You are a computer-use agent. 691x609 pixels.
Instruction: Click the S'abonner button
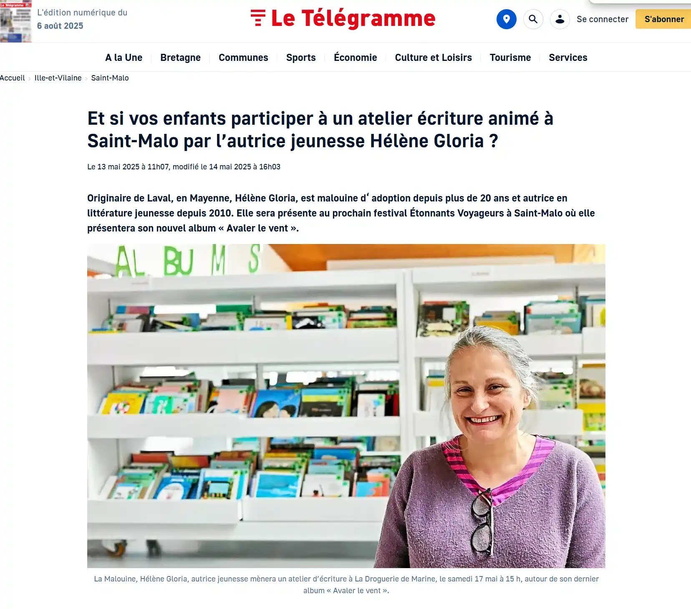click(663, 19)
